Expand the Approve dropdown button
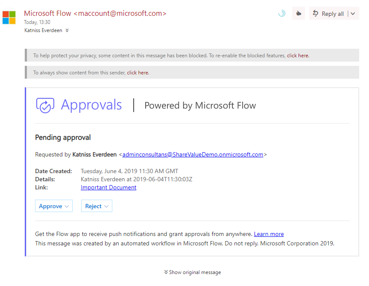Screen dimensions: 369x286 click(54, 206)
